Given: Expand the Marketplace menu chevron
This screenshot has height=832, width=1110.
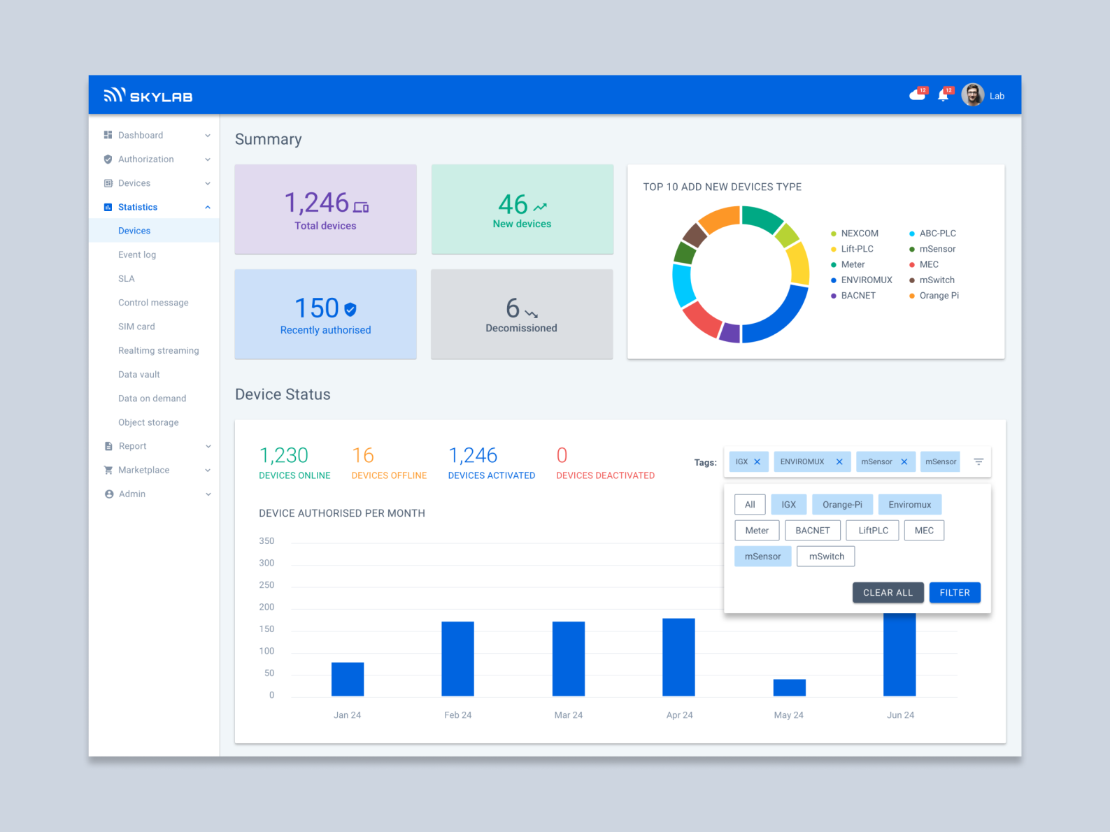Looking at the screenshot, I should tap(208, 471).
